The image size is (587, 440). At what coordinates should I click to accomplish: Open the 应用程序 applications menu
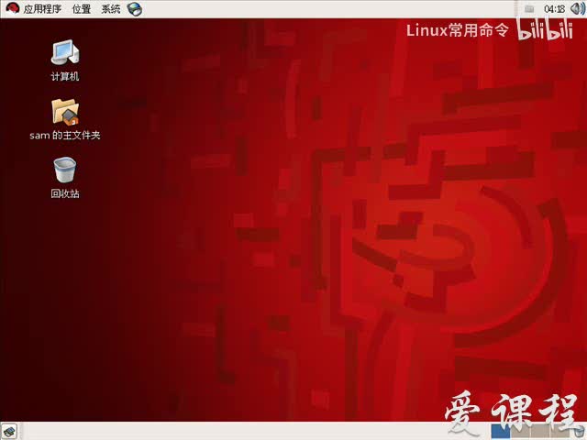[x=34, y=8]
